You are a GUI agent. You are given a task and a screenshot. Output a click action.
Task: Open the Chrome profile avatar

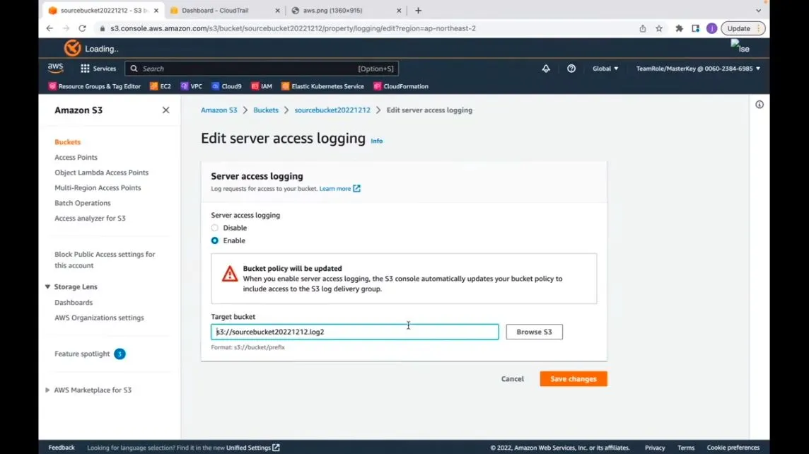pyautogui.click(x=711, y=28)
